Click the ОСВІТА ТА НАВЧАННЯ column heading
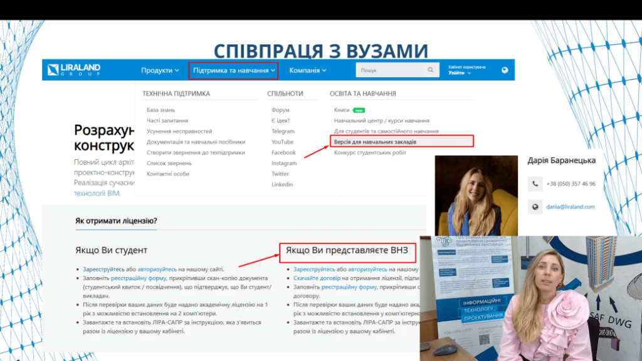Screen dimensions: 642x361 363,94
